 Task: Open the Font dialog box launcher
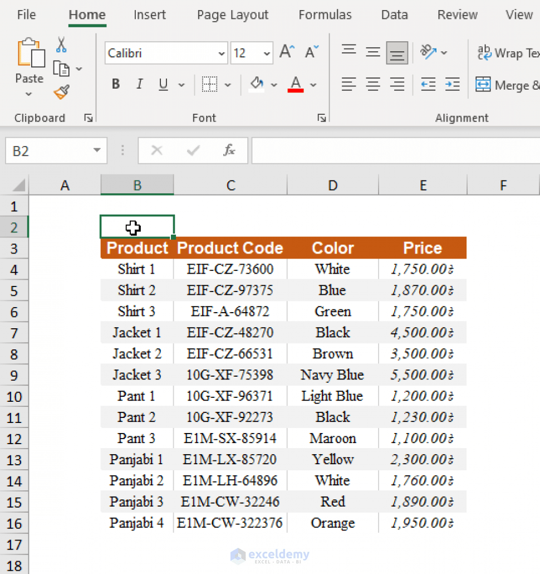[x=322, y=118]
